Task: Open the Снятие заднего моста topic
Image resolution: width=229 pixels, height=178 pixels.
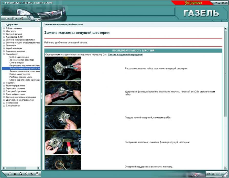Action: pyautogui.click(x=20, y=74)
